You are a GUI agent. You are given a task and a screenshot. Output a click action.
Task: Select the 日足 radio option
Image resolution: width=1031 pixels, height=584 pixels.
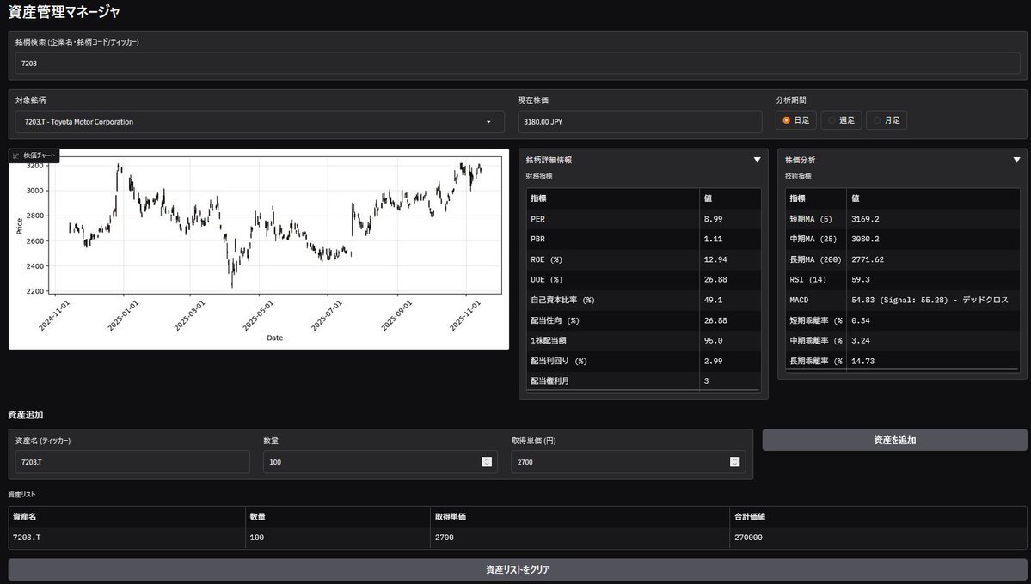coord(786,120)
